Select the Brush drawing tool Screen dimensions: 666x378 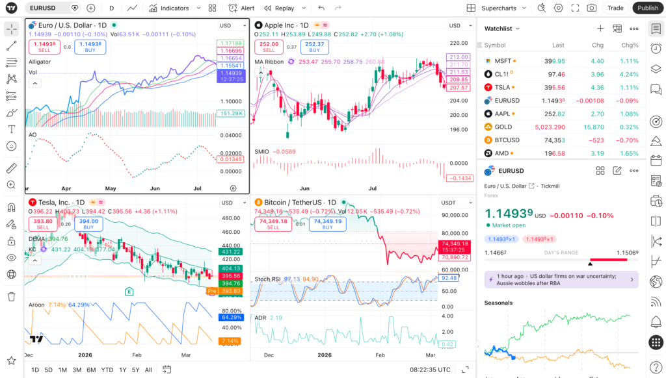[x=10, y=112]
